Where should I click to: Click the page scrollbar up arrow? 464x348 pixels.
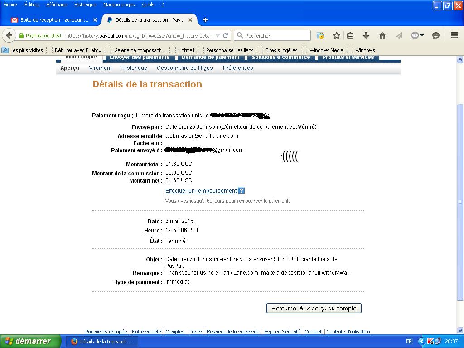pos(460,59)
